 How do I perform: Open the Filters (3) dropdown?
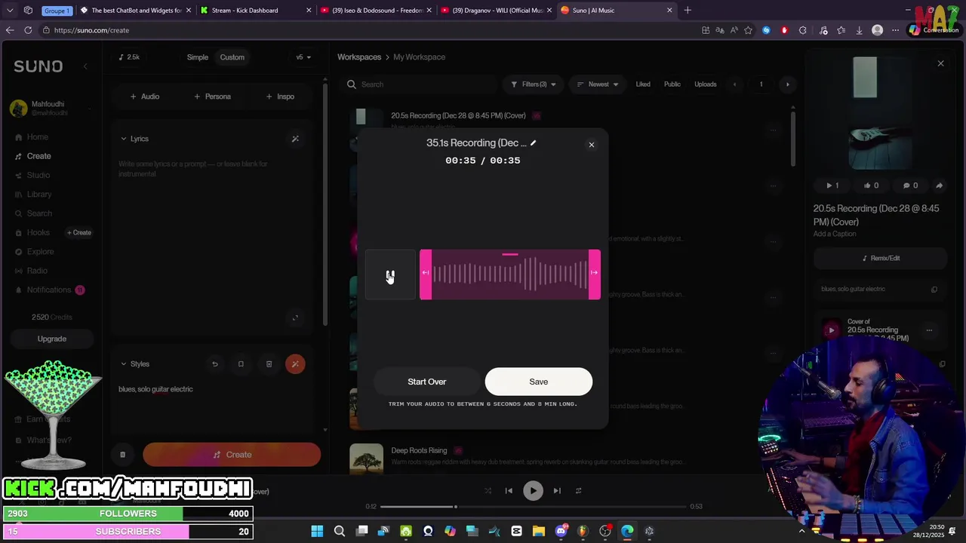tap(534, 84)
